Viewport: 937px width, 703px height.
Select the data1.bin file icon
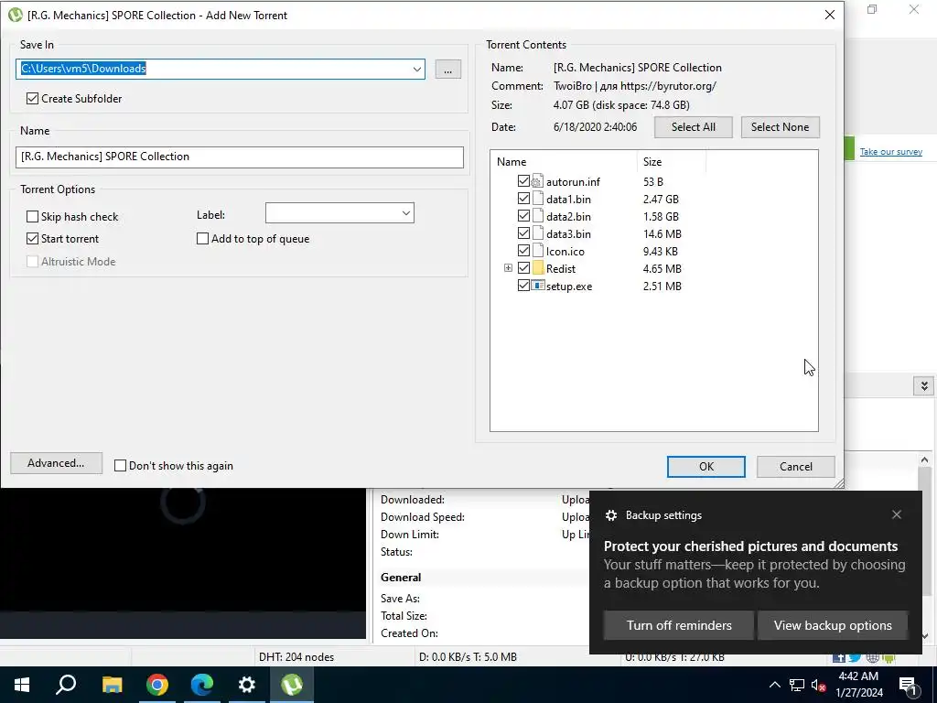pyautogui.click(x=537, y=199)
